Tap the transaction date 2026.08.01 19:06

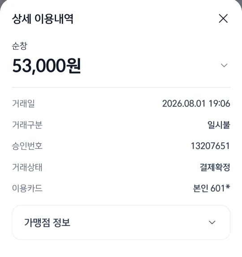[196, 104]
